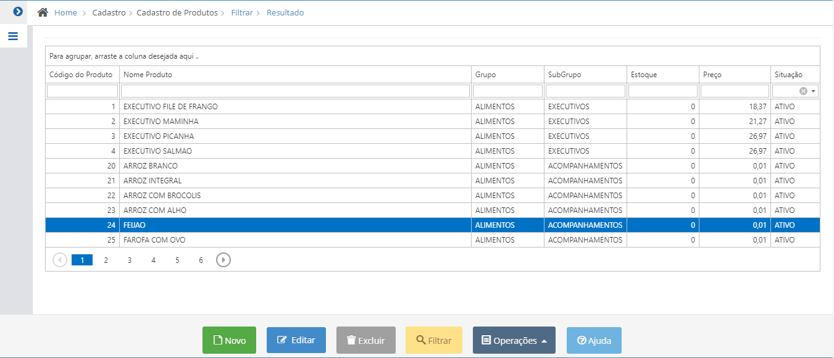Click product code 20 cell

tap(82, 166)
